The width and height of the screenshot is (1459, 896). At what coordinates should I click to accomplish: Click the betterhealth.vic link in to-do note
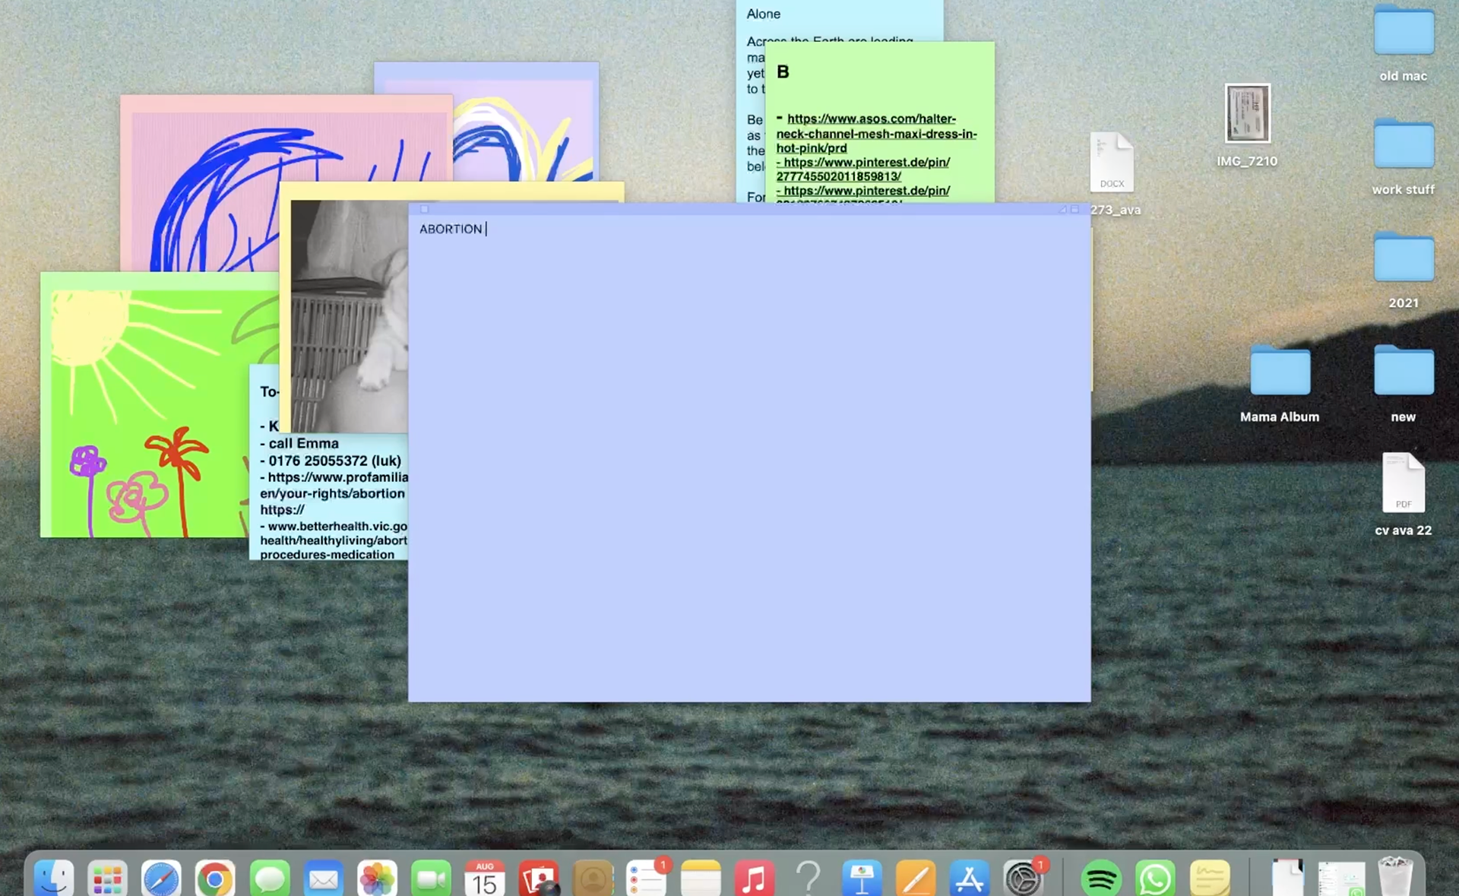pos(334,540)
